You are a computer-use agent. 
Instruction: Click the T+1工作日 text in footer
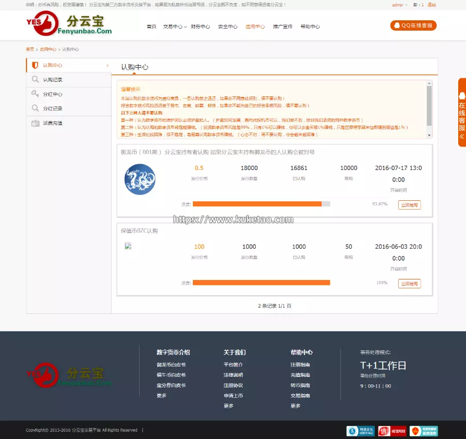point(383,365)
